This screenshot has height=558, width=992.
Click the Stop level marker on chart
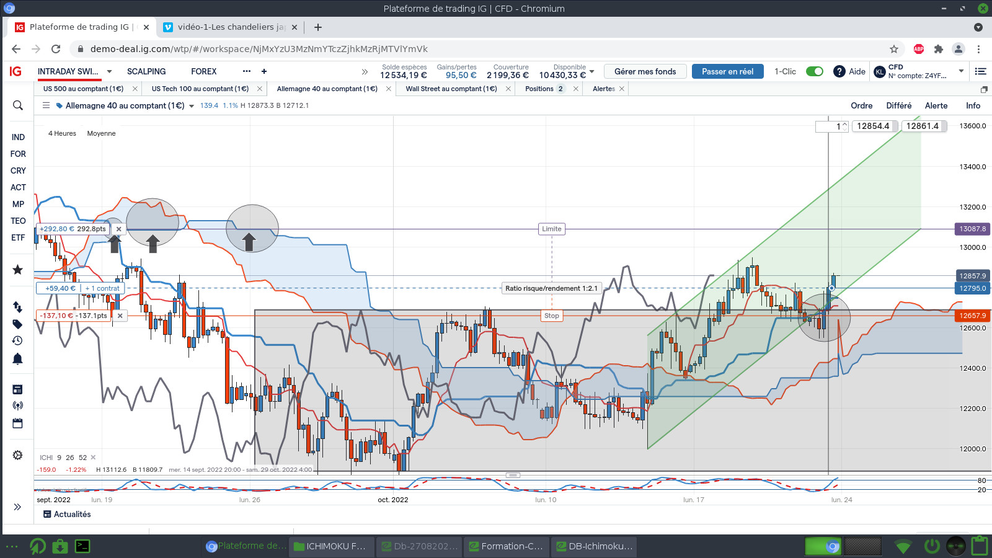click(552, 316)
